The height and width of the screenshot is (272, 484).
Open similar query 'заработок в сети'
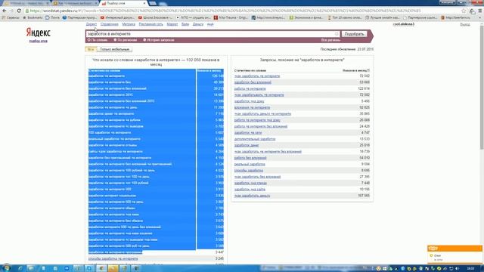tap(248, 133)
